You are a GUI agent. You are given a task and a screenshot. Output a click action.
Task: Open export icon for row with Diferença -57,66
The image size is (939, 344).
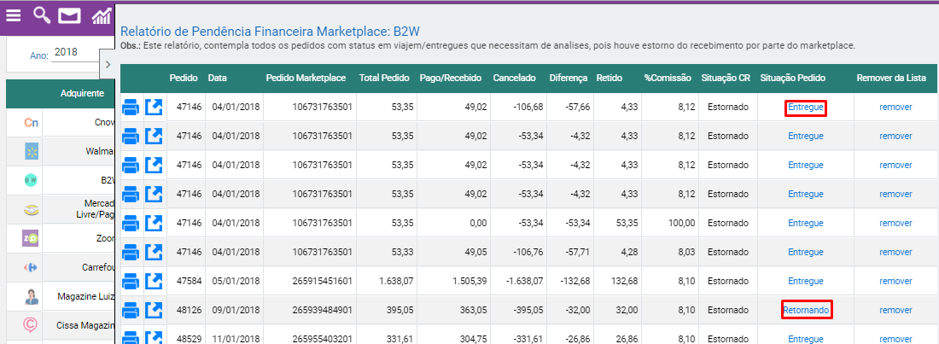coord(155,108)
